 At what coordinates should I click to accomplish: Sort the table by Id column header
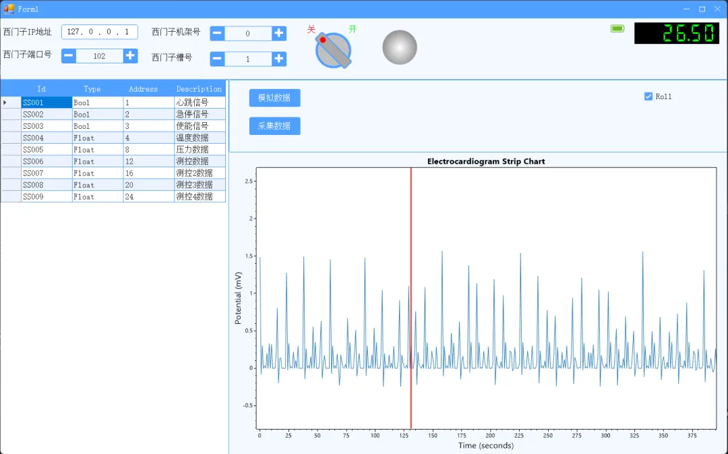[x=41, y=89]
